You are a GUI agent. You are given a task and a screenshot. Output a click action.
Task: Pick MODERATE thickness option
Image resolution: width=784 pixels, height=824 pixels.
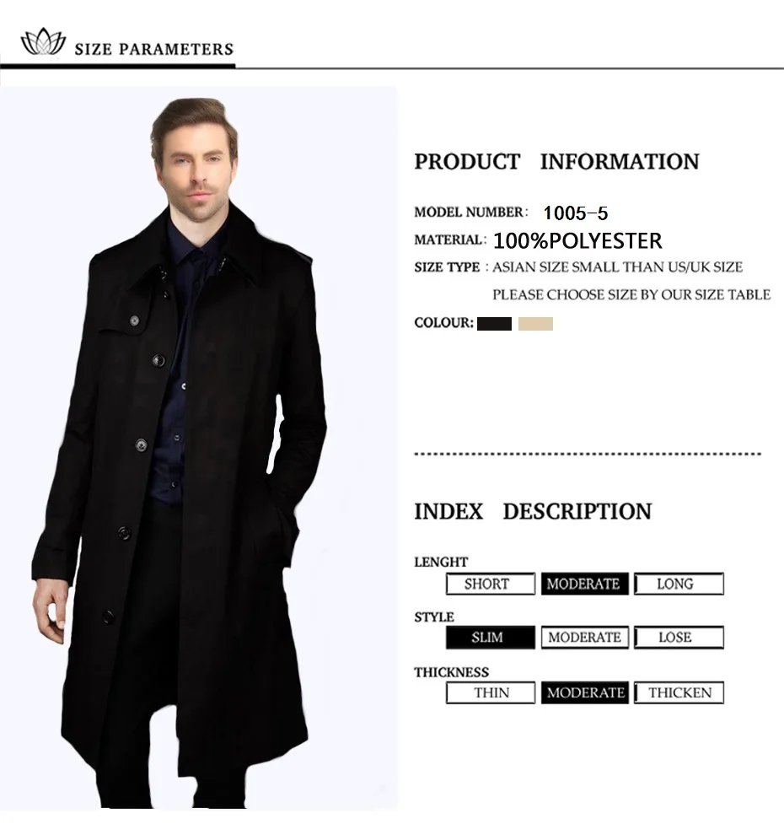pos(584,692)
